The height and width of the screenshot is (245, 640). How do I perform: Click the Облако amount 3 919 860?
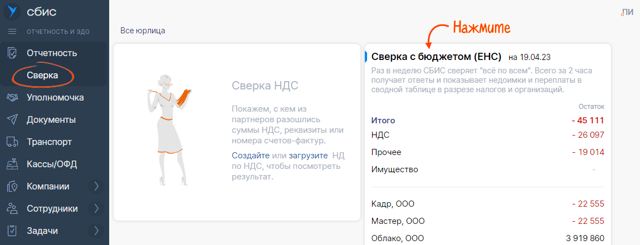(x=585, y=238)
